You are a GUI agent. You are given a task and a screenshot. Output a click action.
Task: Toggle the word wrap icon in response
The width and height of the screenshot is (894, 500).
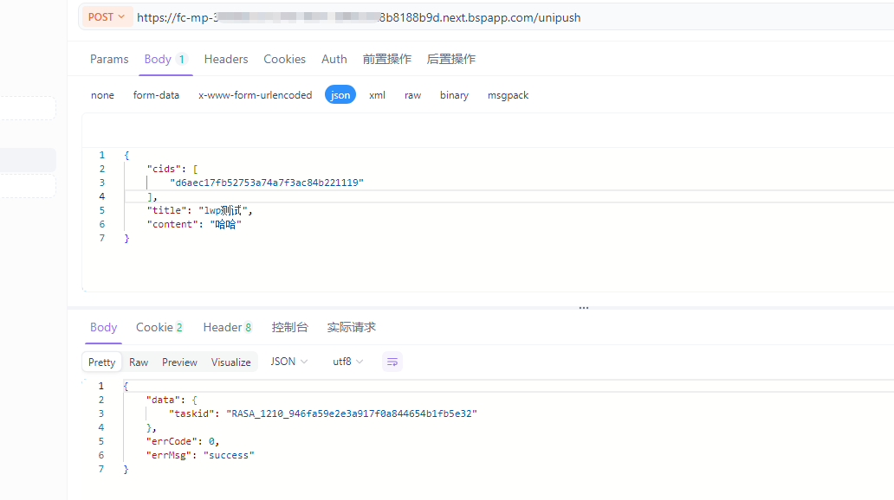pyautogui.click(x=392, y=362)
